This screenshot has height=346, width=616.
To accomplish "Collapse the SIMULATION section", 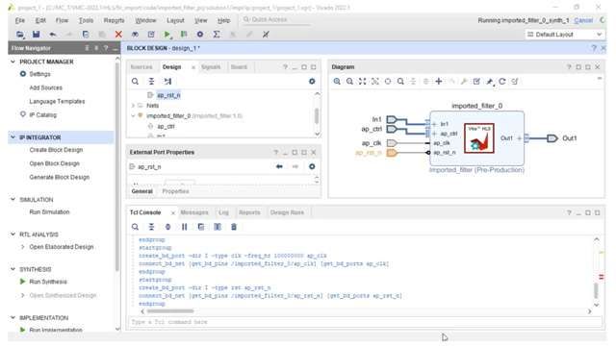I will coord(13,199).
